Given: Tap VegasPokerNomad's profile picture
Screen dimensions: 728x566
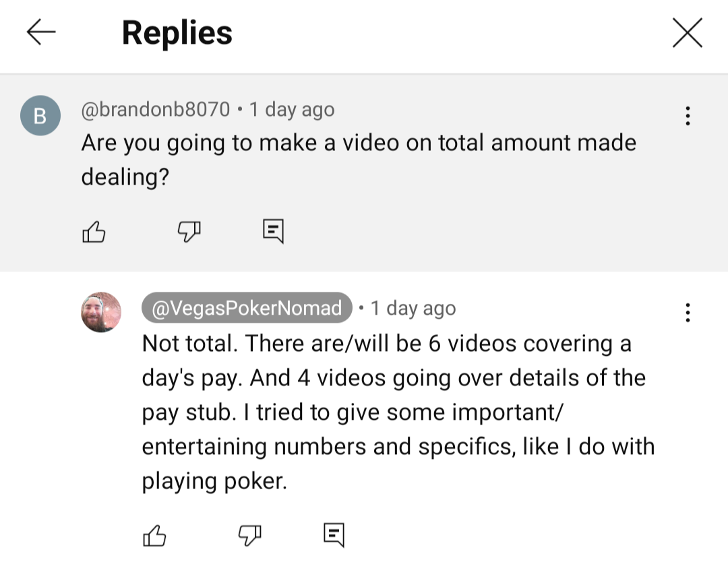Looking at the screenshot, I should [x=101, y=312].
